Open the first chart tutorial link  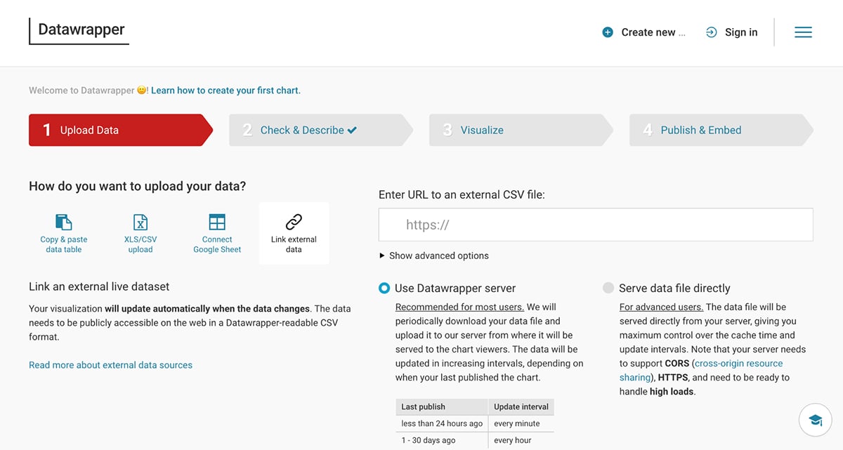pyautogui.click(x=225, y=90)
